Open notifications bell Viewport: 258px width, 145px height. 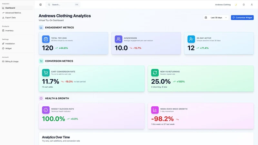pos(244,5)
